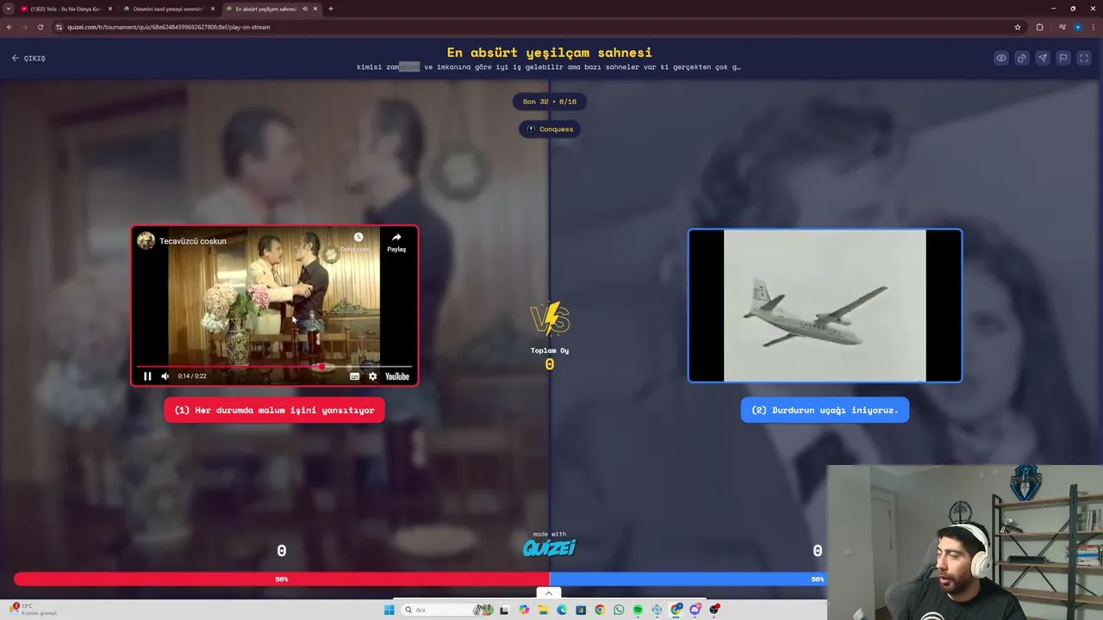
Task: Toggle YouTube subtitles button
Action: pos(354,376)
